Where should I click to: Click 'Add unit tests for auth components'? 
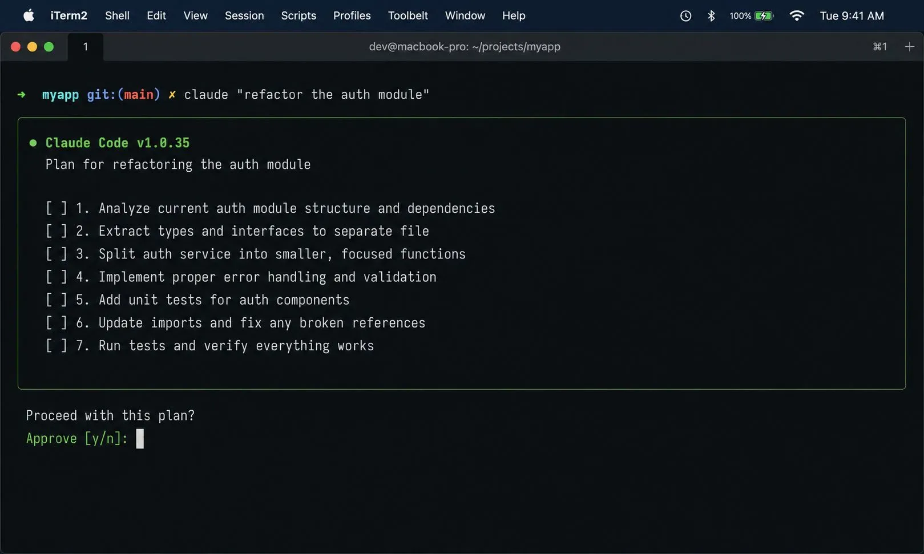coord(224,300)
